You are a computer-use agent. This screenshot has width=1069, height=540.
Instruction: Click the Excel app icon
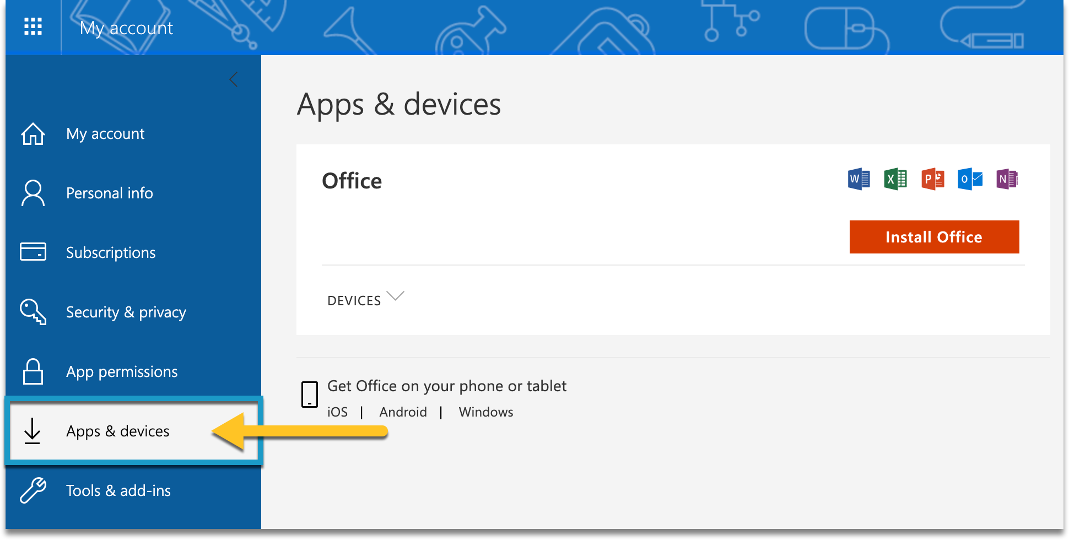(895, 179)
